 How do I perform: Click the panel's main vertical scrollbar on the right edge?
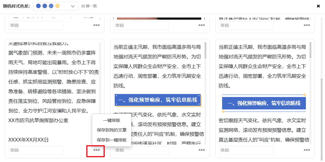(322, 115)
